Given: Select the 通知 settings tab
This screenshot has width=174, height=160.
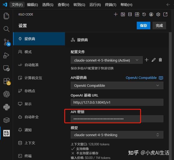Looking at the screenshot, I should pos(39,130).
